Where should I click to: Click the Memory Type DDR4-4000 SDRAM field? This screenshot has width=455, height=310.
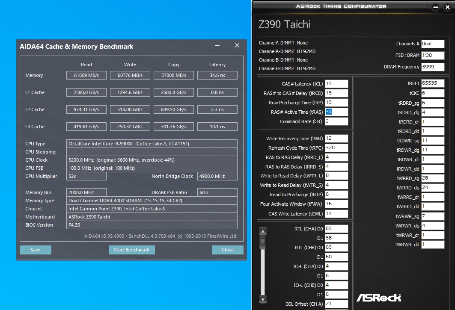point(152,201)
